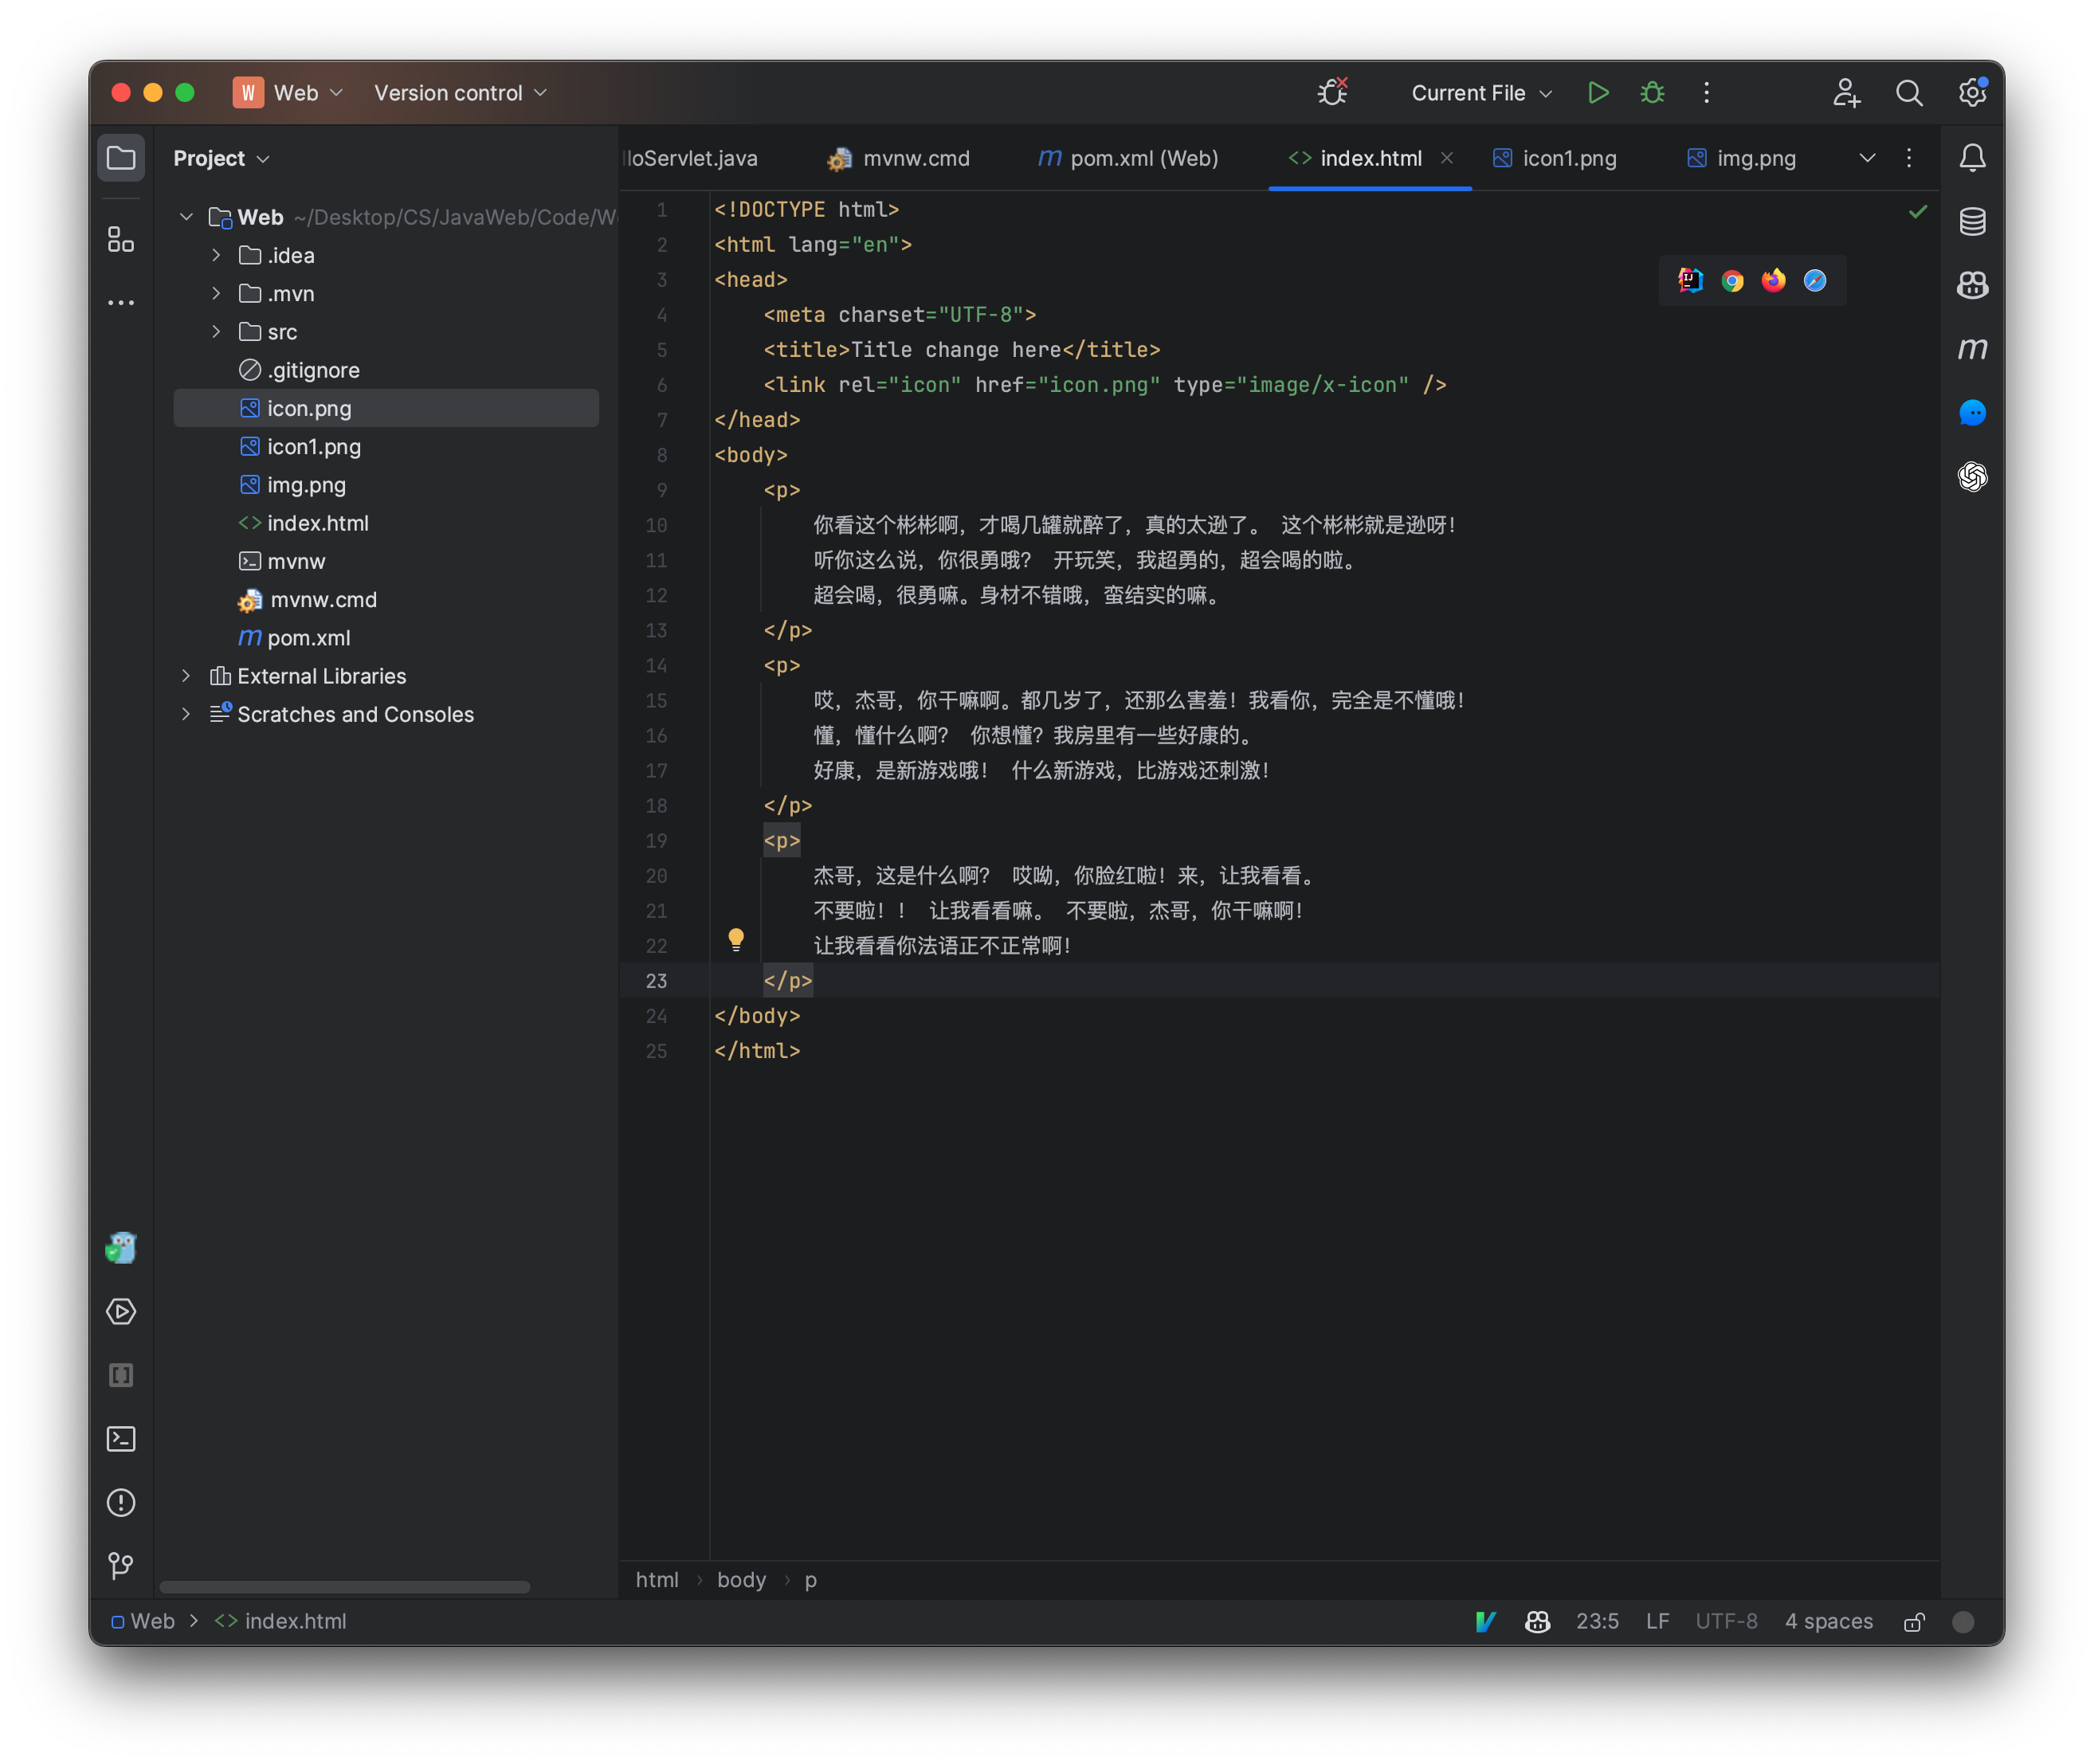Click the gray status circle in status bar
Image resolution: width=2094 pixels, height=1764 pixels.
click(x=1963, y=1621)
